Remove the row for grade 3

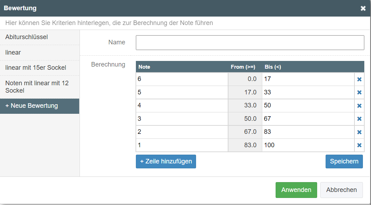(x=359, y=119)
